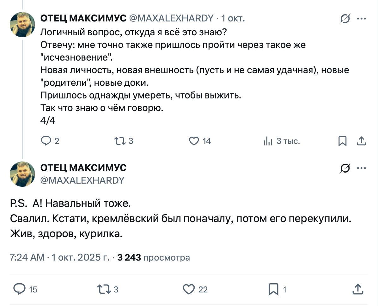Share the main P.S. tweet

[x=357, y=289]
